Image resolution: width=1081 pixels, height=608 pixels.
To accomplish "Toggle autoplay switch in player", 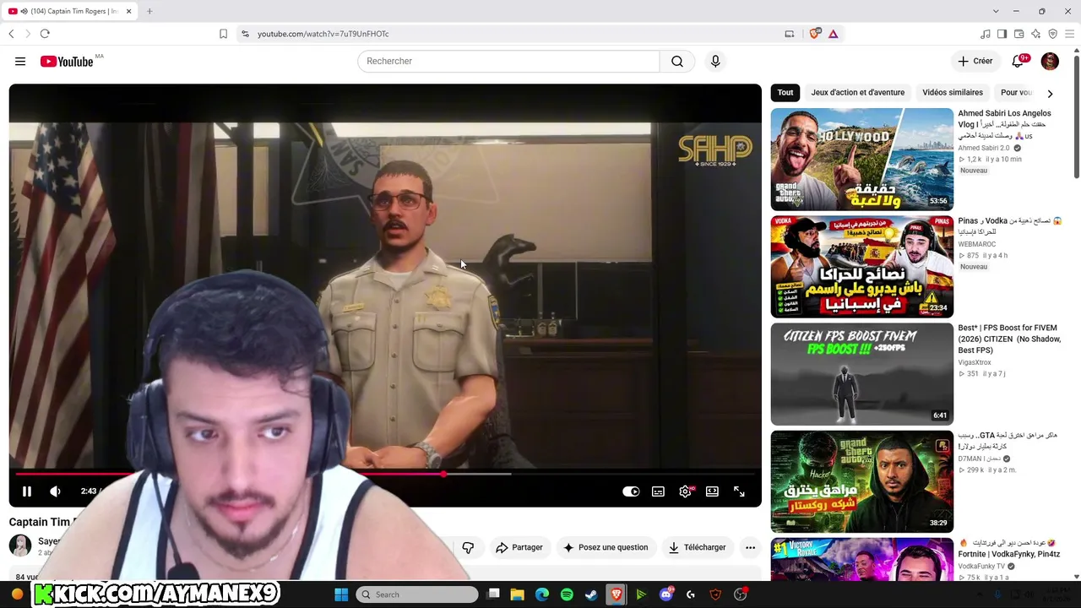I will point(631,491).
